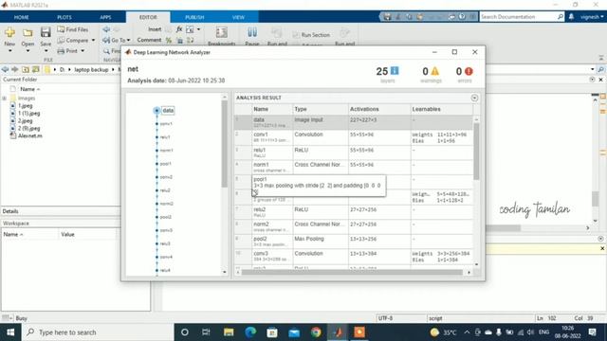This screenshot has width=607, height=341.
Task: Open the New dropdown arrow
Action: (x=9, y=50)
